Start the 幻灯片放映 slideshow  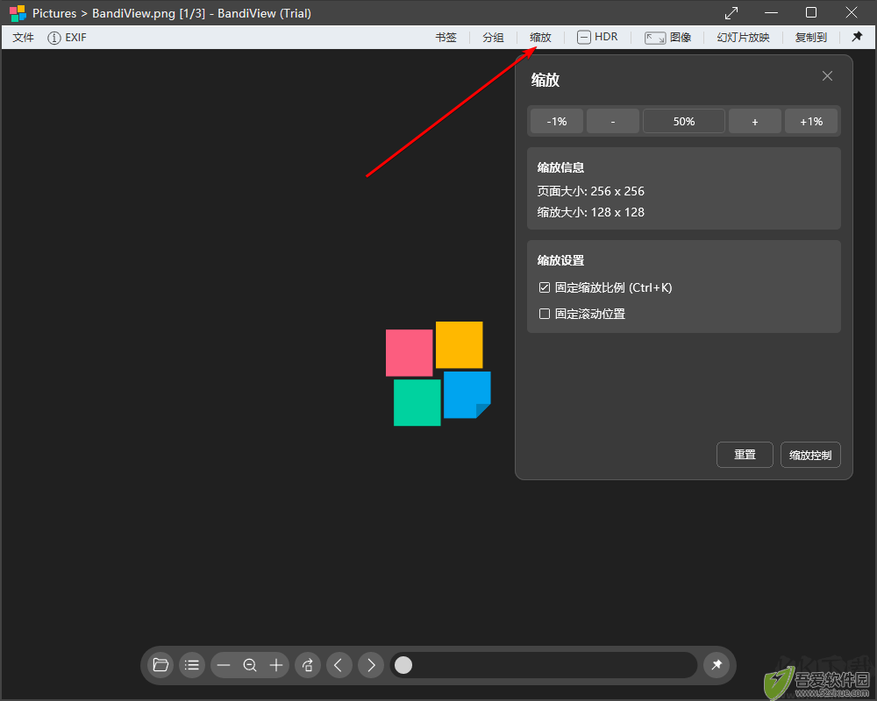(744, 38)
